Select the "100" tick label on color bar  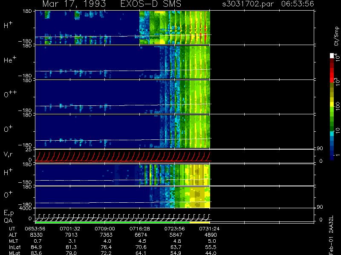(337, 106)
